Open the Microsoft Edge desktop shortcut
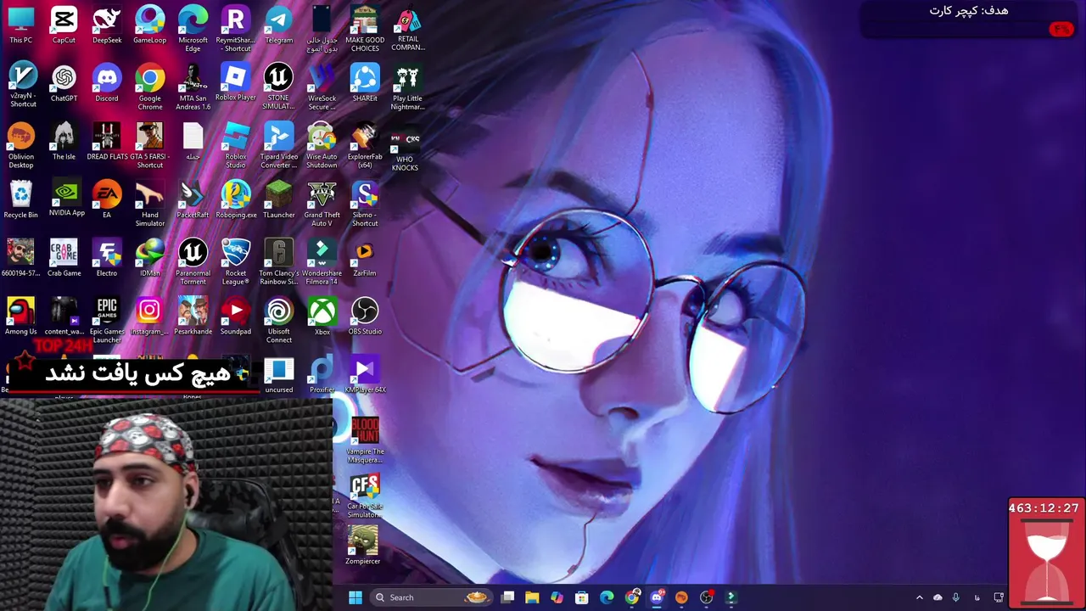 click(193, 29)
